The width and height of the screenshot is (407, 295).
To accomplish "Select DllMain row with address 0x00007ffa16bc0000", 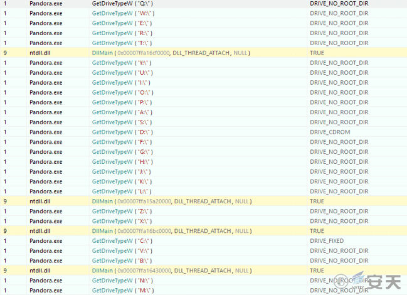I will coord(171,231).
